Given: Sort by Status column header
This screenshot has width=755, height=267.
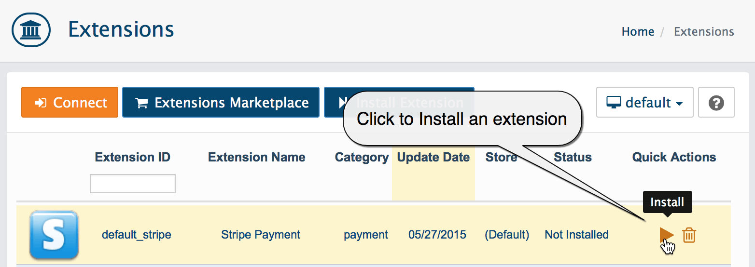Looking at the screenshot, I should click(573, 157).
